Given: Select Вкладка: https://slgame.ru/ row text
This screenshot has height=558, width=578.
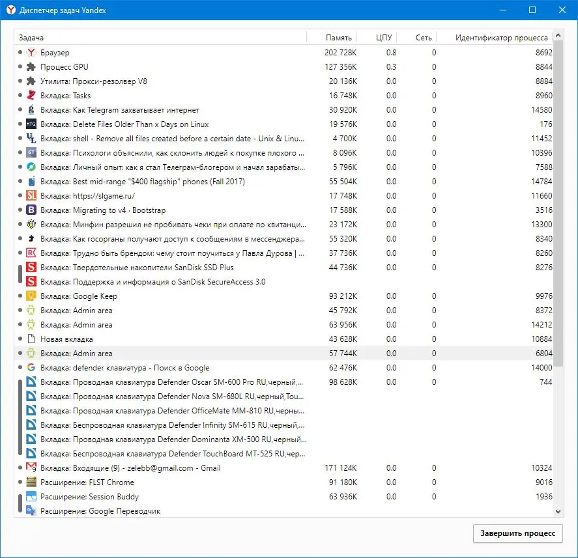Looking at the screenshot, I should tap(88, 196).
